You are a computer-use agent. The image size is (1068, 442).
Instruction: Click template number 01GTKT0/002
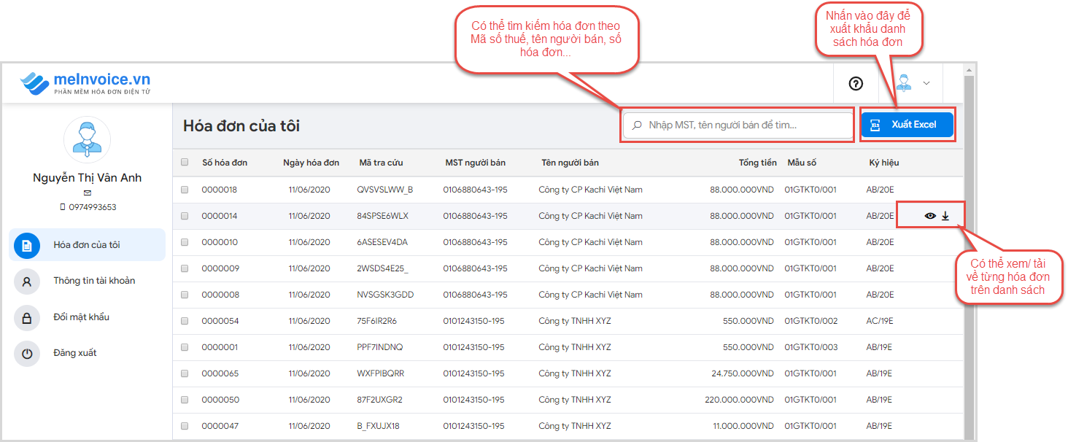(x=811, y=321)
